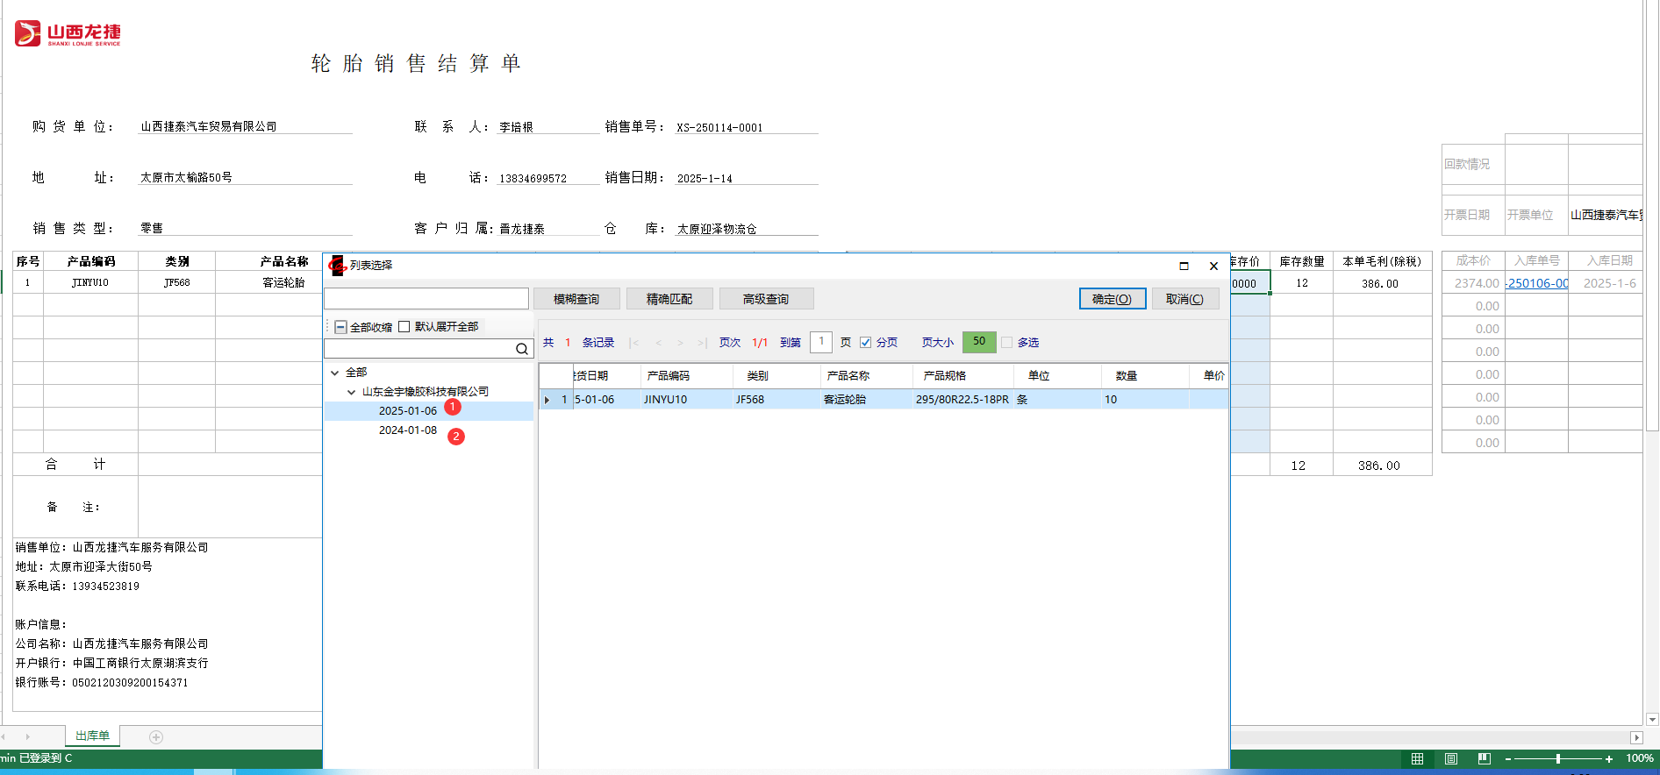Click the search magnifier icon in tree panel
Screen dimensions: 1660x775
tap(521, 349)
